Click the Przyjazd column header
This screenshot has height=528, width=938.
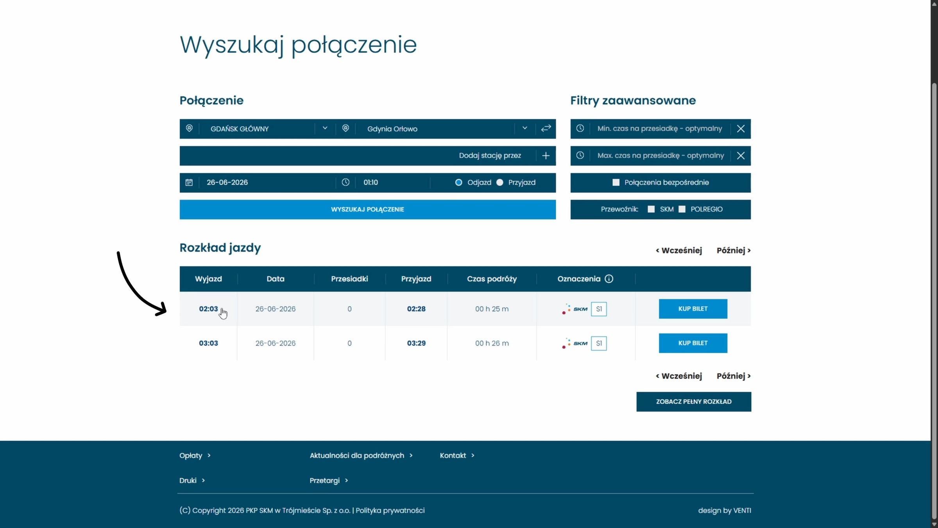[416, 279]
